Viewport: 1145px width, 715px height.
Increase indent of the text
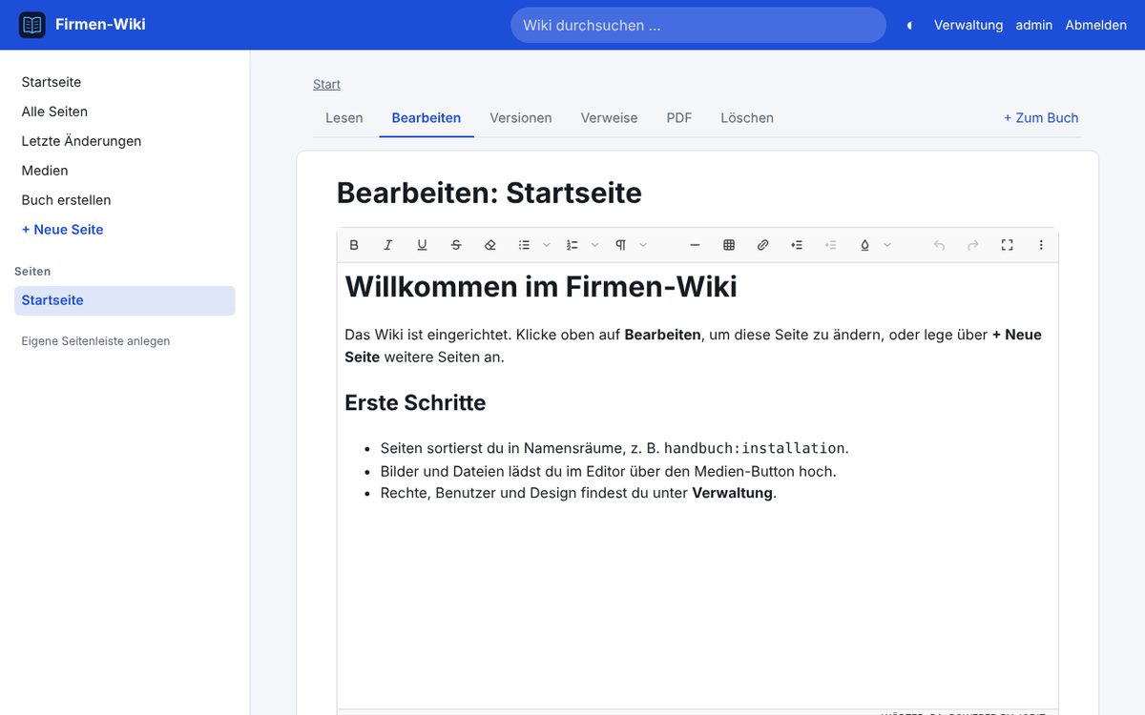797,245
